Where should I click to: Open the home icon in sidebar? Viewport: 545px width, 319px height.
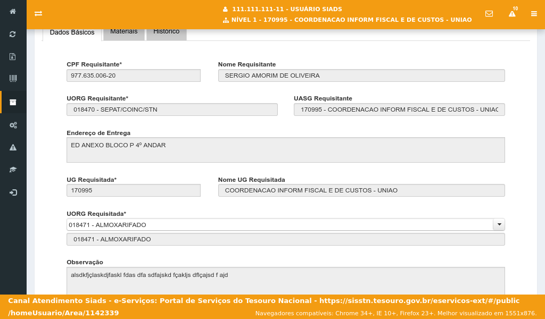coord(13,12)
